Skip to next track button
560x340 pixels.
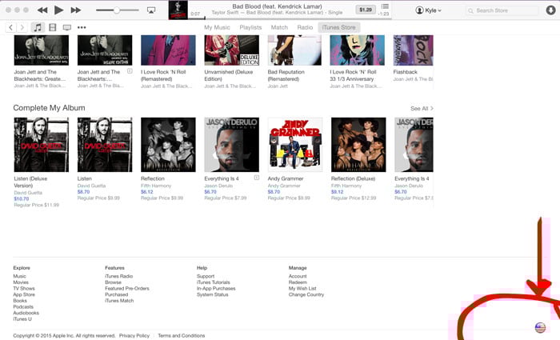point(75,10)
